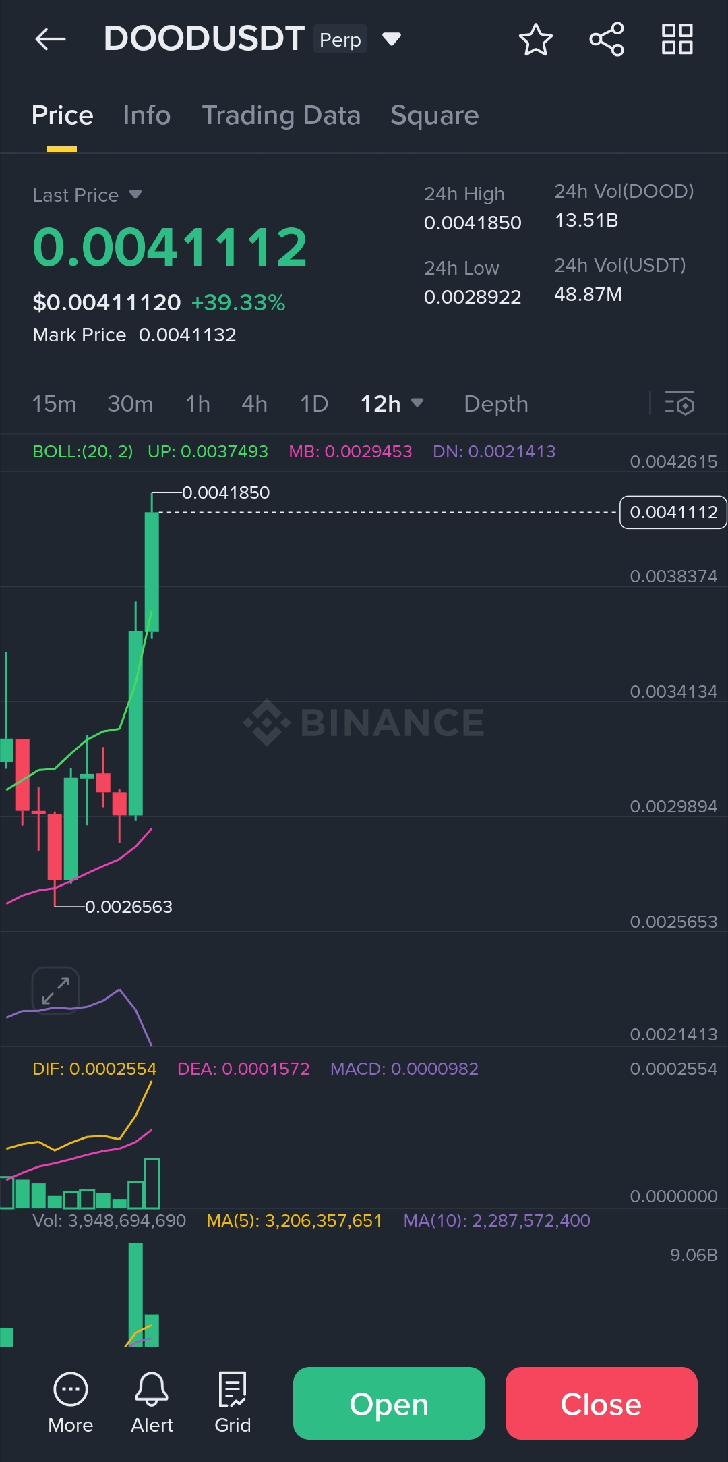The width and height of the screenshot is (728, 1462).
Task: Select the 15m interval
Action: click(54, 403)
